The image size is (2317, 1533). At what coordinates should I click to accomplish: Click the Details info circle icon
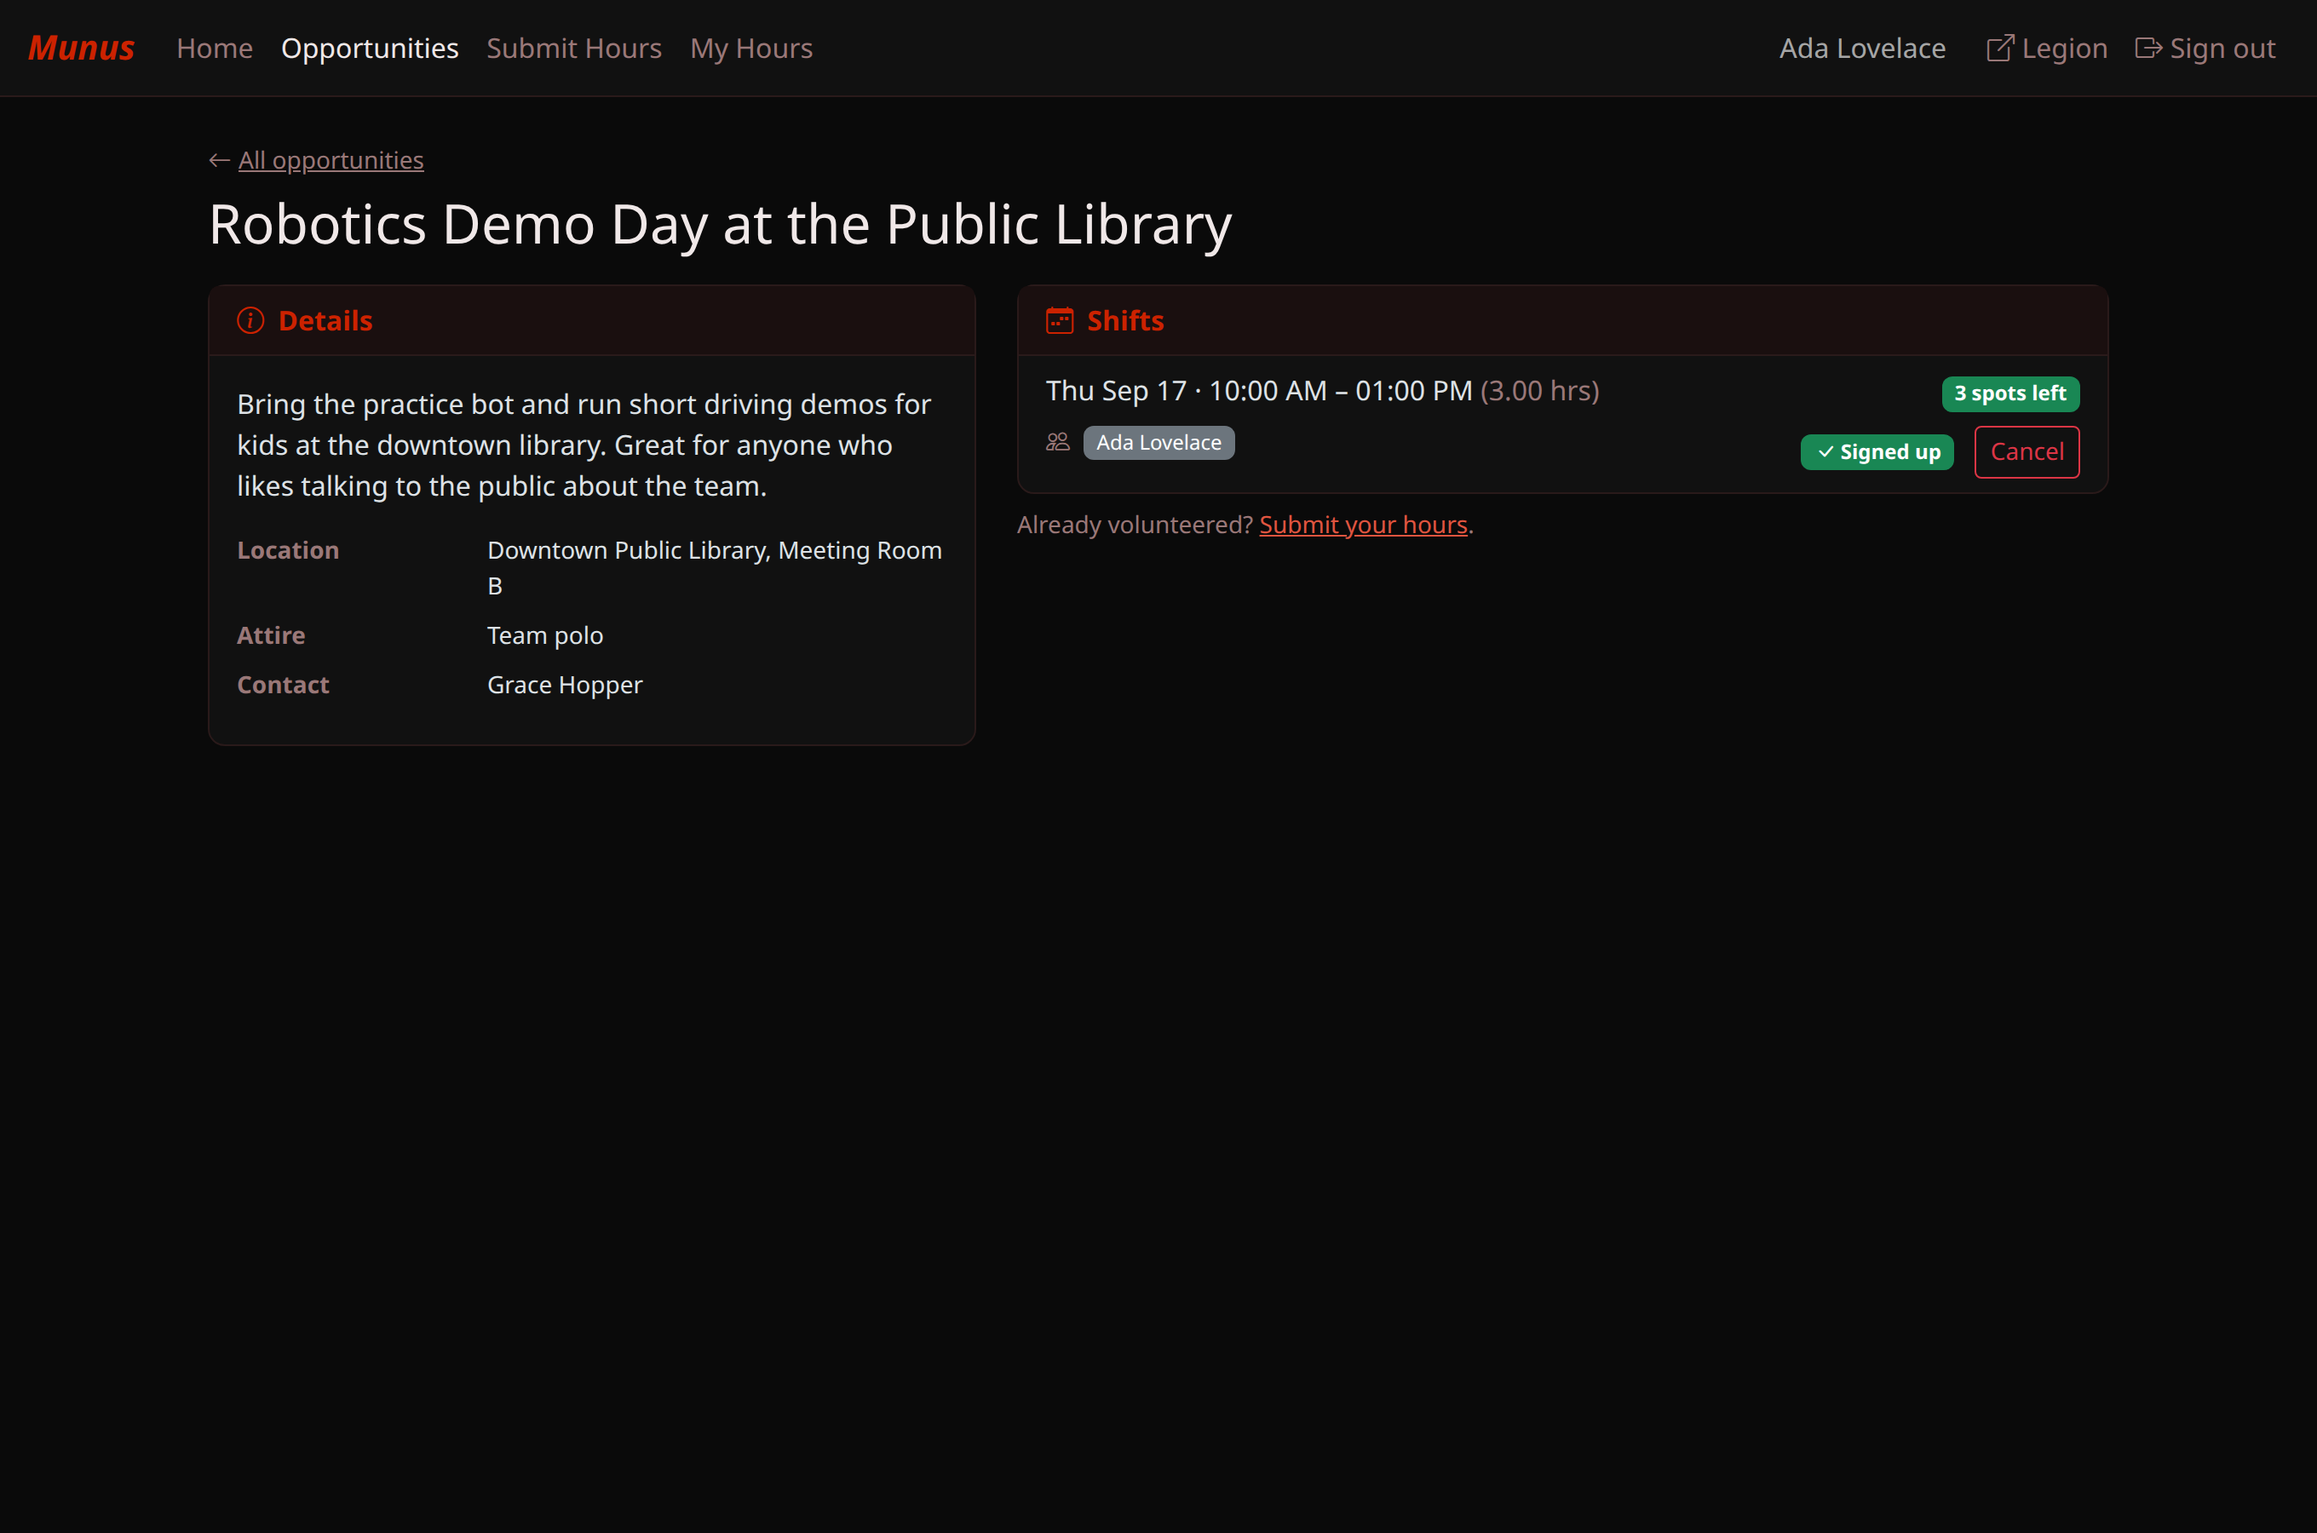250,321
